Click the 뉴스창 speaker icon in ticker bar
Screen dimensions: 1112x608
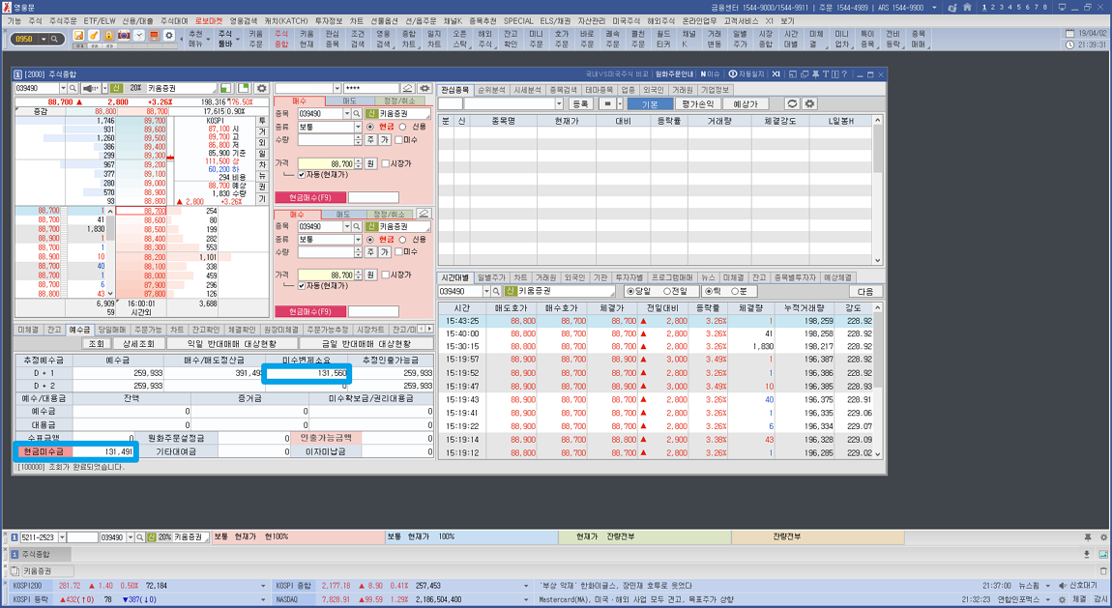pos(1062,586)
